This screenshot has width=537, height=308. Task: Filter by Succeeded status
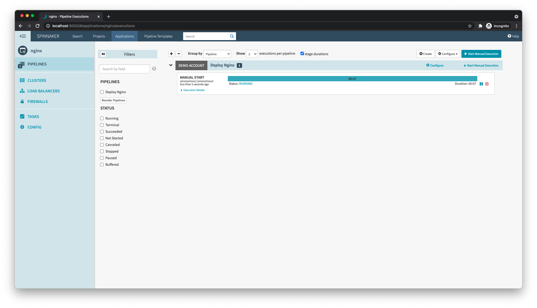tap(102, 131)
